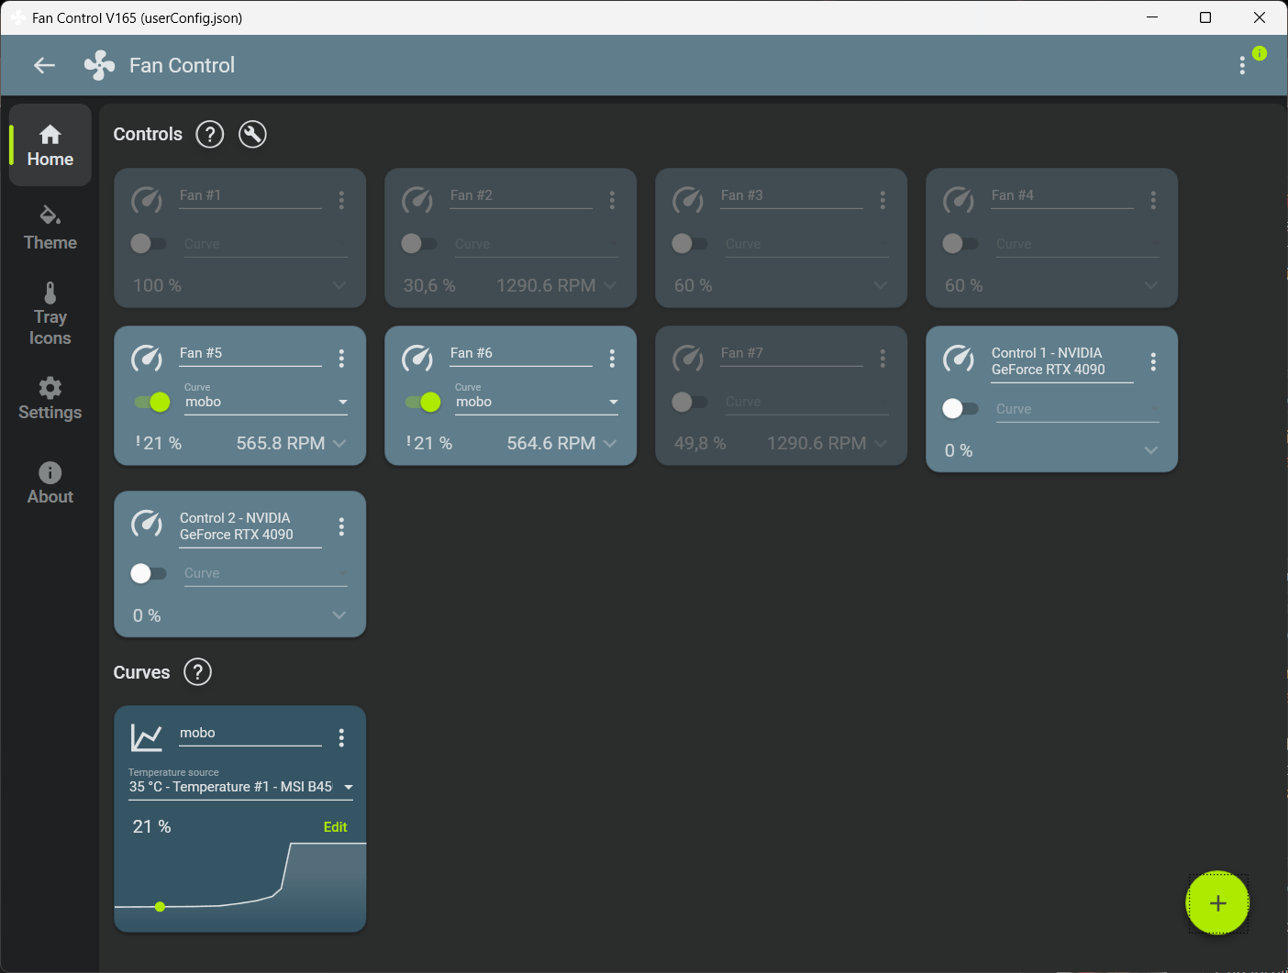Expand the Fan #1 card chevron
1288x973 pixels.
tap(339, 285)
